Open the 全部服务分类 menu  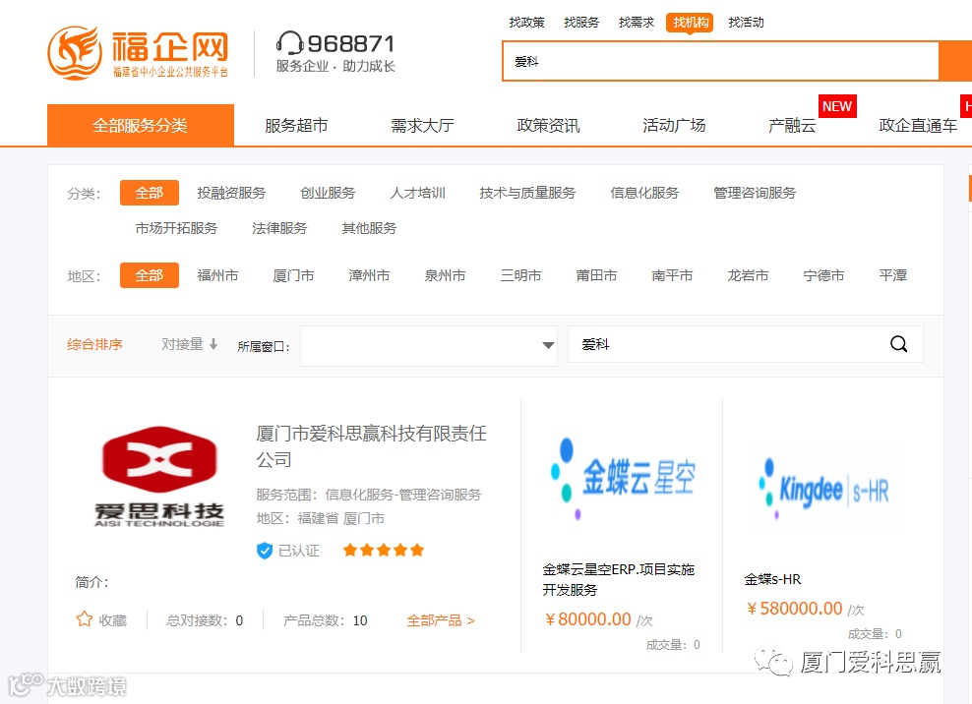(141, 125)
